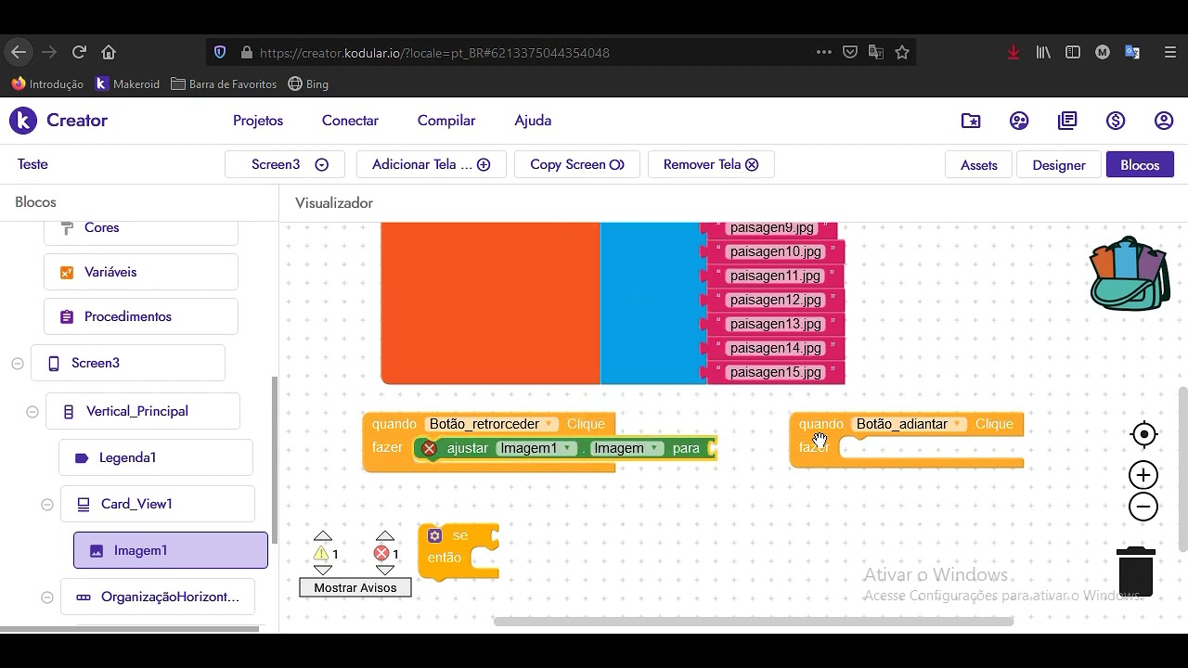This screenshot has height=668, width=1188.
Task: Open the documentation icon in header
Action: (x=1067, y=121)
